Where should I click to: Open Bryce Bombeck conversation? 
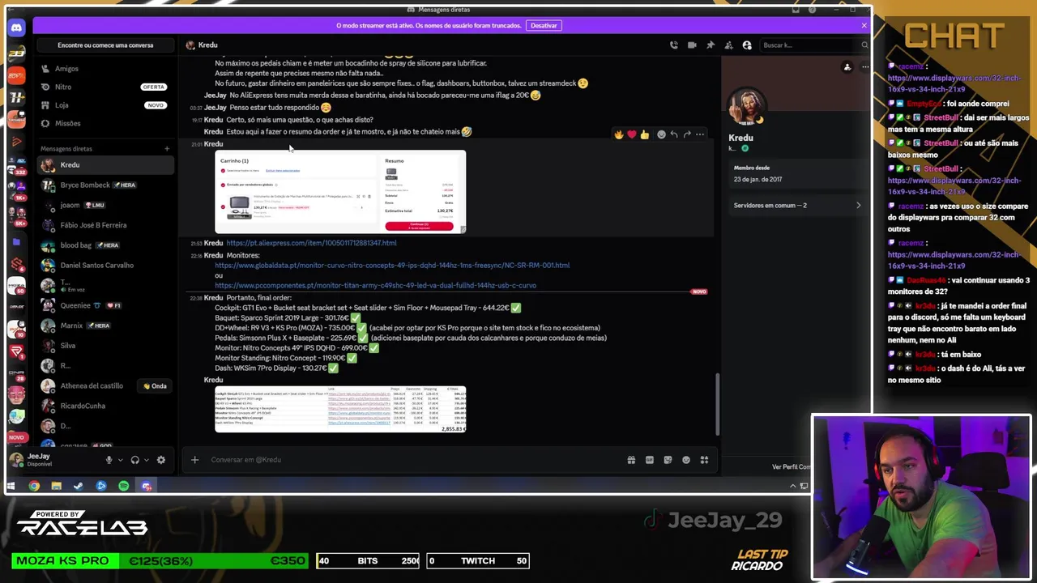point(105,185)
